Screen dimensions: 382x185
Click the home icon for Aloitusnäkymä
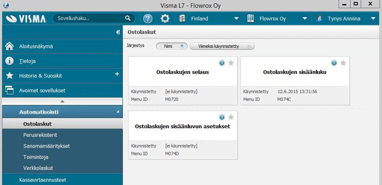pyautogui.click(x=9, y=46)
